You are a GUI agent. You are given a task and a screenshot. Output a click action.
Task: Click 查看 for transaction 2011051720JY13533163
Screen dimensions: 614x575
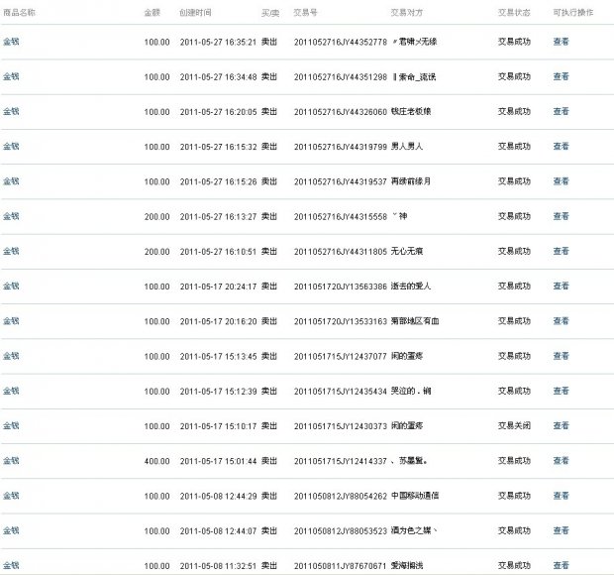(561, 321)
